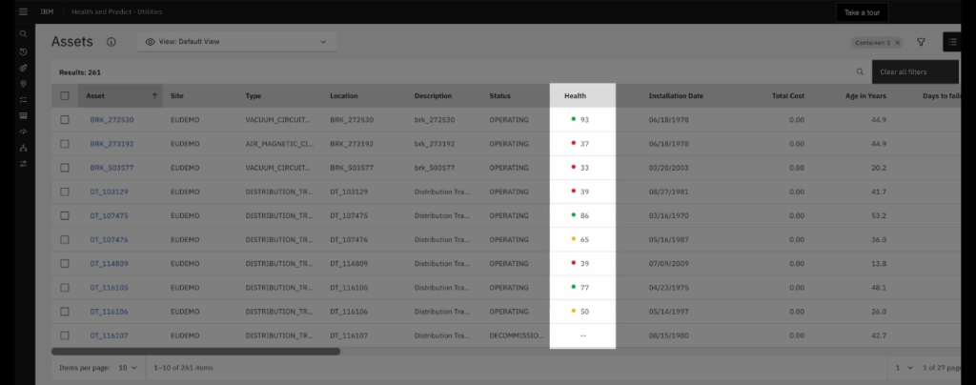Toggle the select-all checkbox in header
The width and height of the screenshot is (976, 385).
[x=65, y=96]
